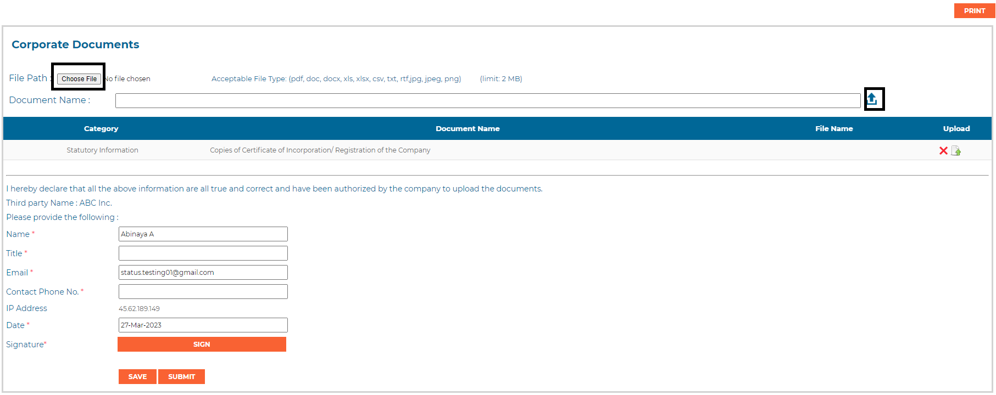
Task: Save the form with SAVE button
Action: pos(137,377)
